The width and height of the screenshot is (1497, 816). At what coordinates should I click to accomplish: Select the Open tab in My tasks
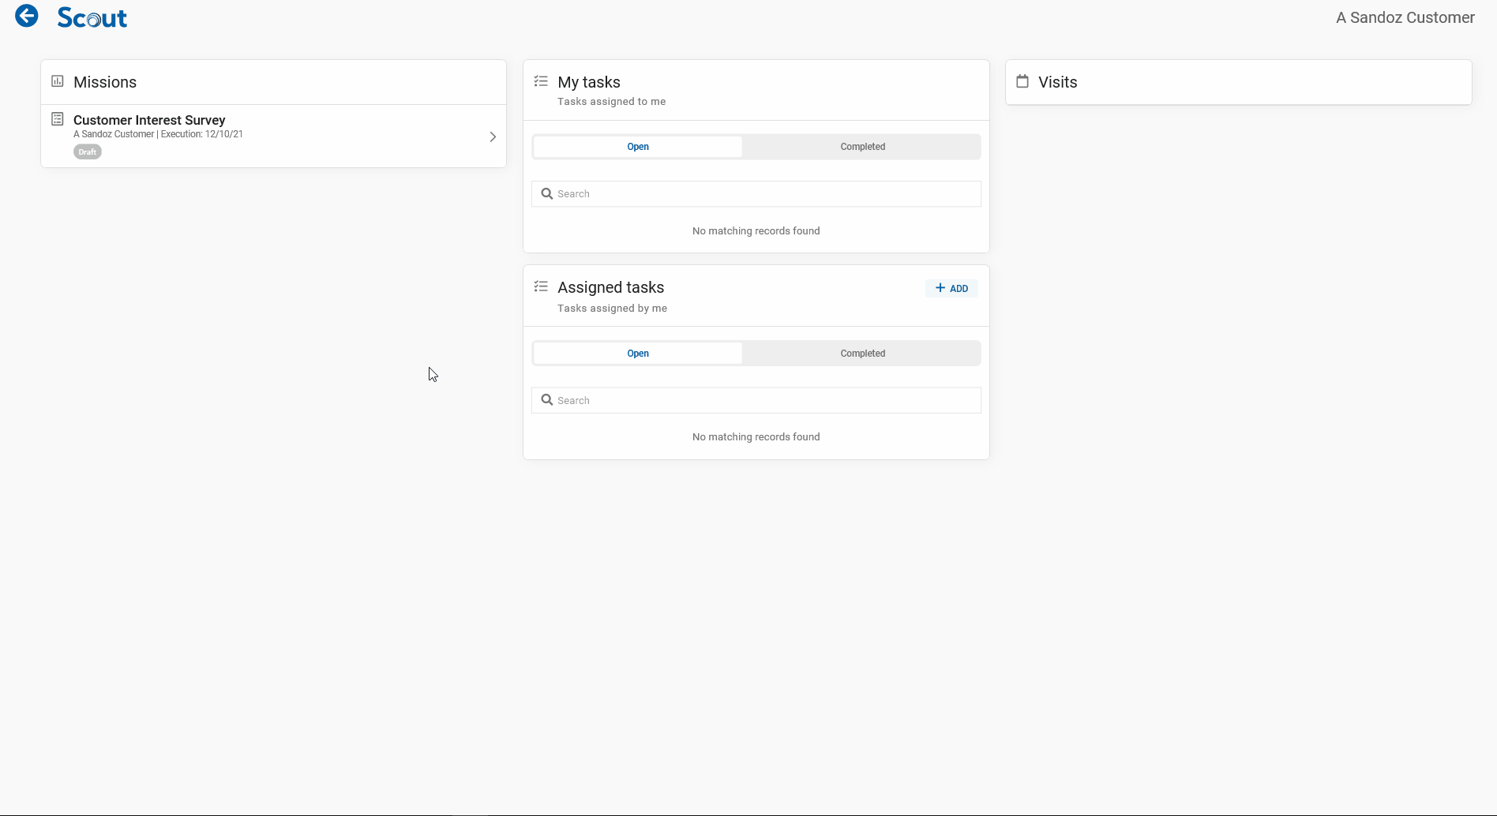point(637,147)
